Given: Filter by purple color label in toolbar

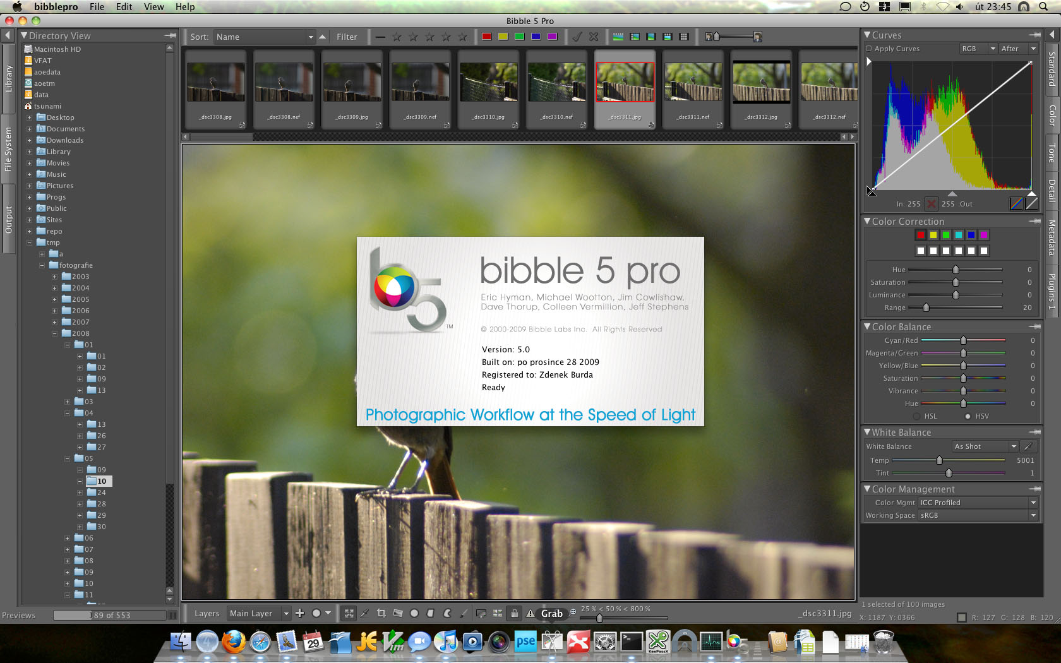Looking at the screenshot, I should click(552, 37).
